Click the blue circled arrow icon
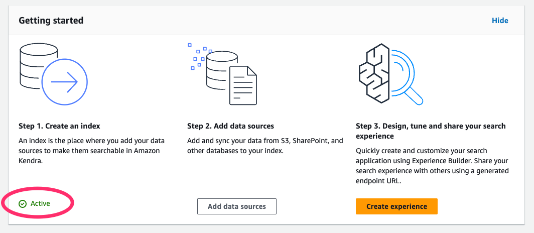The height and width of the screenshot is (233, 534). coord(65,81)
